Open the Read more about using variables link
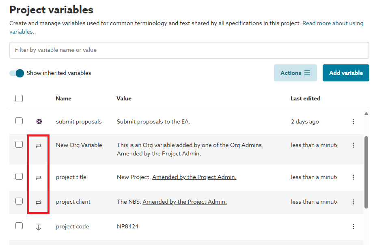Image resolution: width=375 pixels, height=245 pixels. (332, 23)
